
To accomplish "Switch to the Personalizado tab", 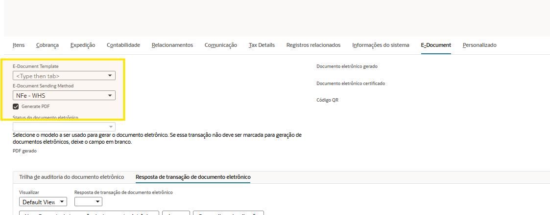I will click(479, 45).
